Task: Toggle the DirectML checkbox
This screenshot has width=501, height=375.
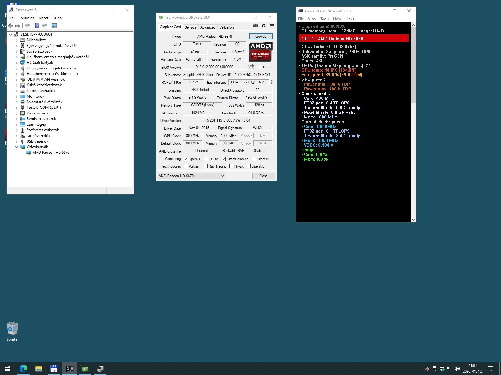Action: pyautogui.click(x=254, y=159)
